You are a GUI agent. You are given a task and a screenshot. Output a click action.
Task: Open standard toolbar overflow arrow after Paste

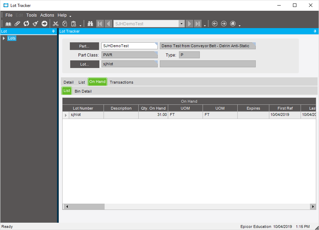click(x=80, y=26)
